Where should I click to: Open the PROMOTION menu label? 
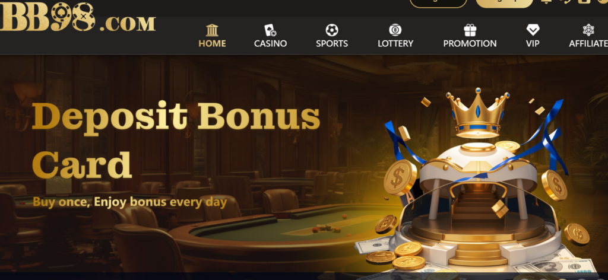click(x=470, y=44)
